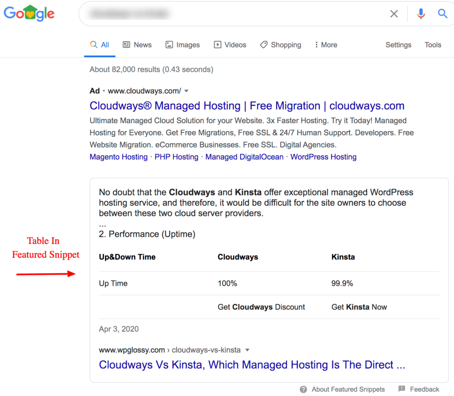Select the All results tab
Image resolution: width=454 pixels, height=396 pixels.
click(100, 45)
